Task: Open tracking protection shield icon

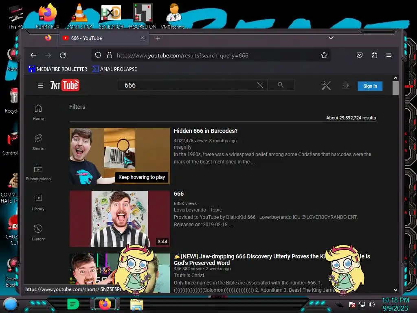Action: (x=98, y=55)
